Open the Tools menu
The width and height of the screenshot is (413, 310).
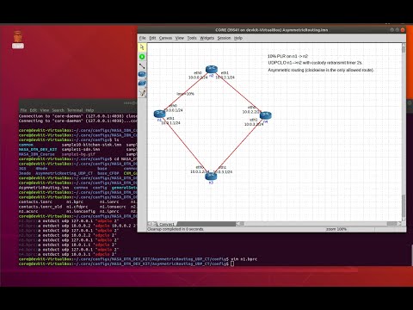[192, 38]
